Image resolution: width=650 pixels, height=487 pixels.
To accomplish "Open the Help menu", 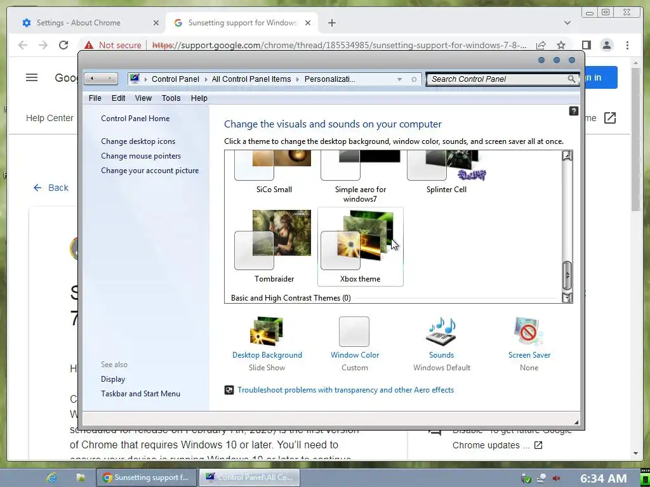I will 199,98.
